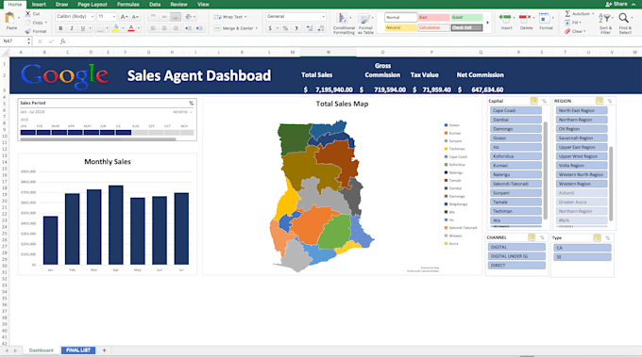Open the General number format dropdown

click(296, 17)
